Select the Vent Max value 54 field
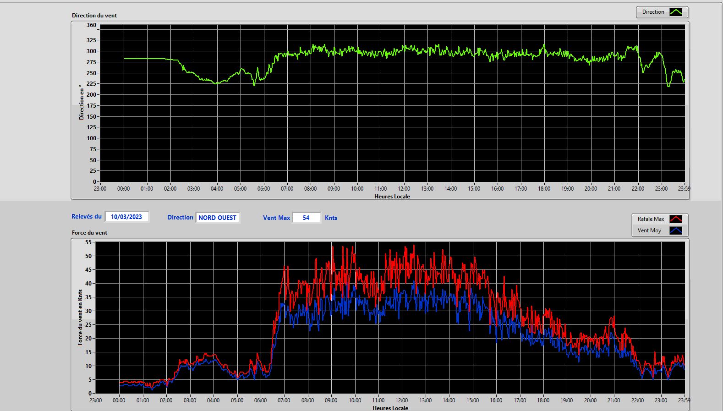The height and width of the screenshot is (411, 723). 306,218
